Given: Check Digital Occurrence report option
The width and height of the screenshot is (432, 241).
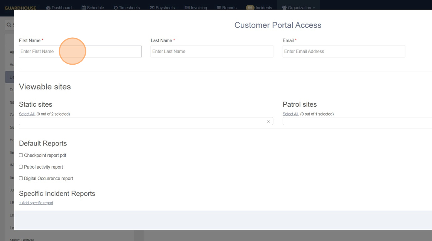Looking at the screenshot, I should point(21,178).
